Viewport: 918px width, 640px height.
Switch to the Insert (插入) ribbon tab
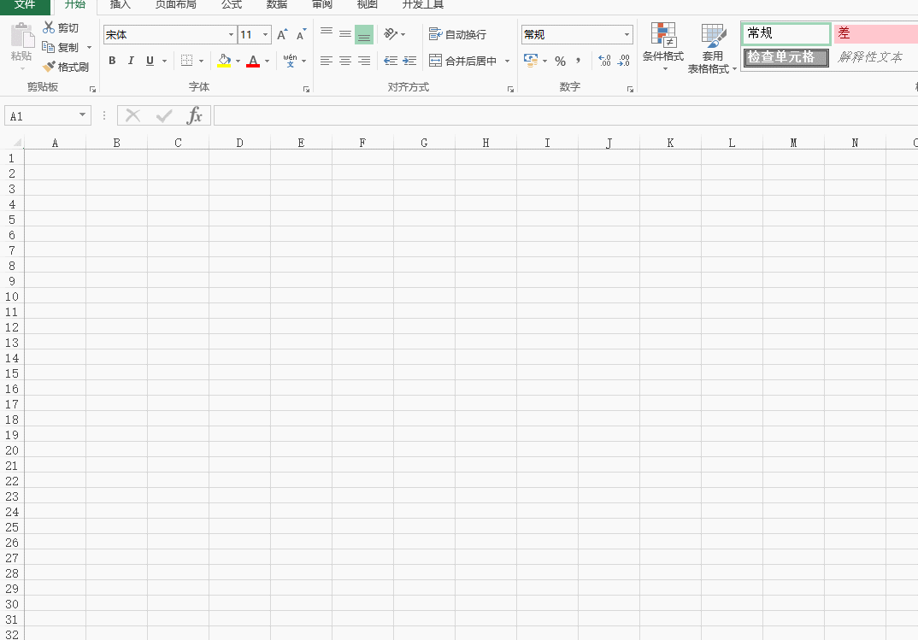pyautogui.click(x=121, y=4)
